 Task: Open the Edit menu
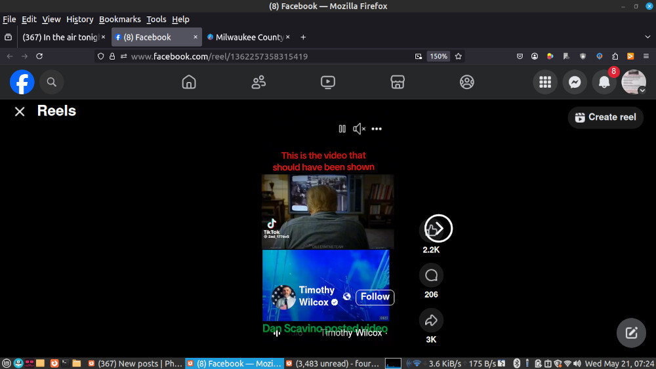point(29,19)
